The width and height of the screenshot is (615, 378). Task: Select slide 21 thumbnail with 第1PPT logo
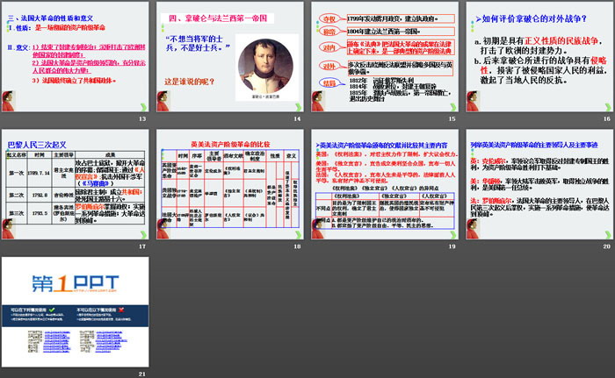click(76, 312)
